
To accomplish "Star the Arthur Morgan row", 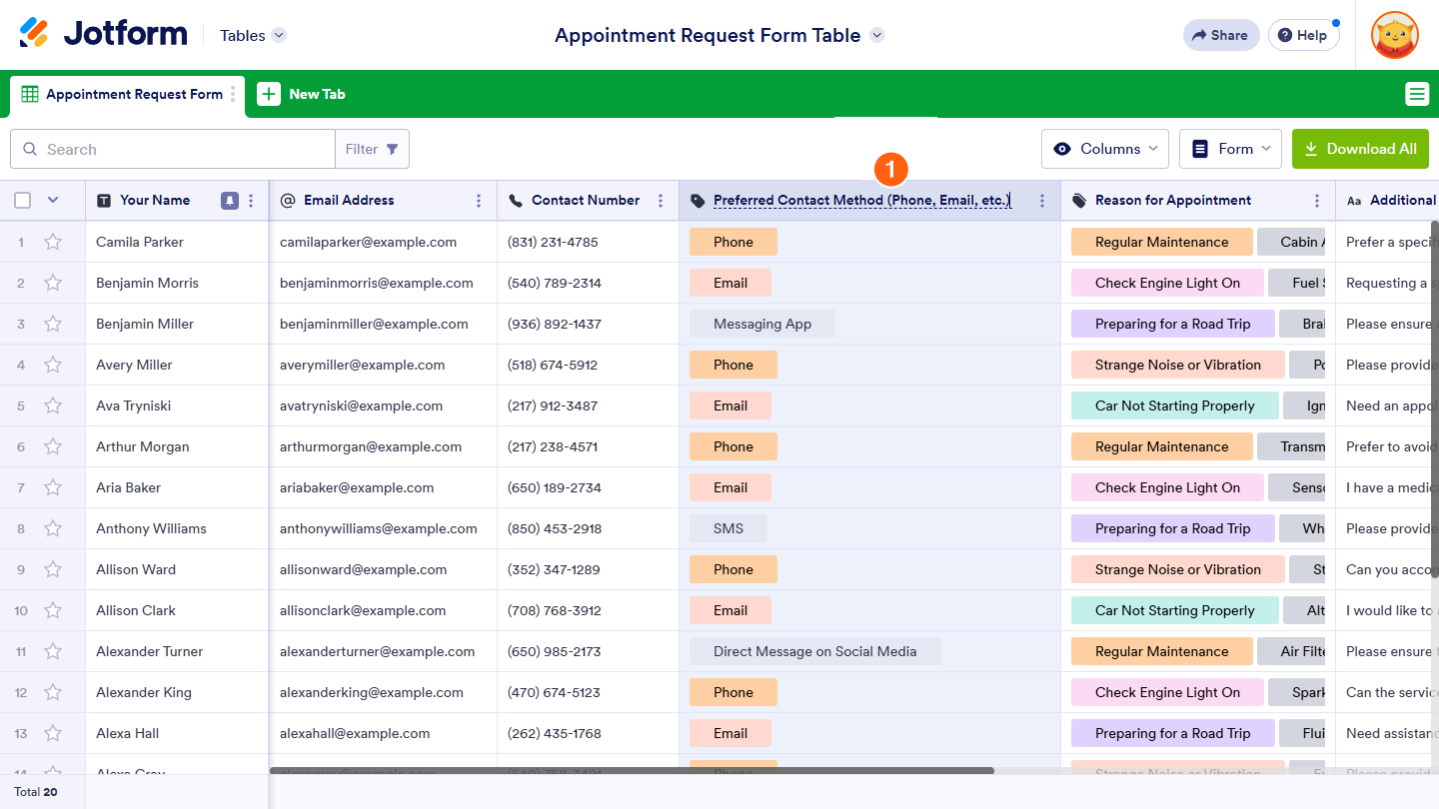I will (53, 446).
